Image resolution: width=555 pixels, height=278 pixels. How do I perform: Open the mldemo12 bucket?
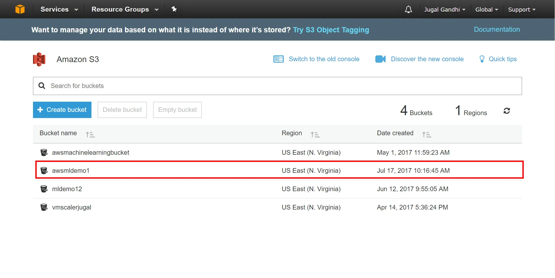point(67,189)
